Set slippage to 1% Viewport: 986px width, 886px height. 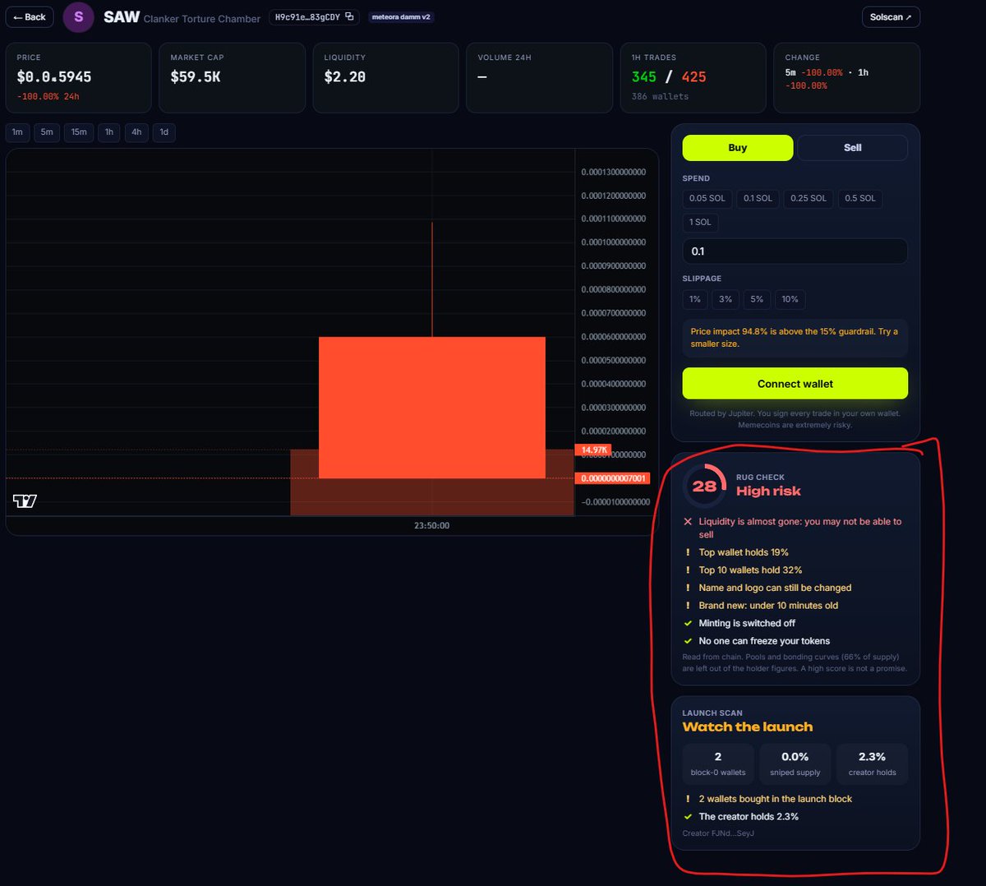click(695, 299)
